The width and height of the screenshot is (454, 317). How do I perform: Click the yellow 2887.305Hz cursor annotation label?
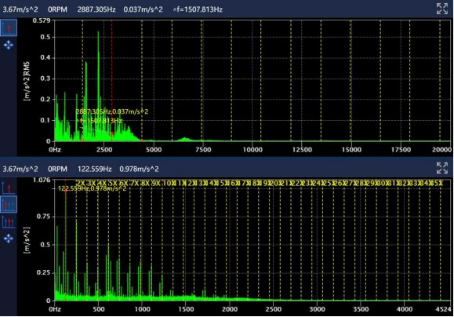112,111
